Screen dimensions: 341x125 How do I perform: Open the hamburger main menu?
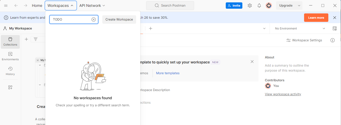click(6, 6)
